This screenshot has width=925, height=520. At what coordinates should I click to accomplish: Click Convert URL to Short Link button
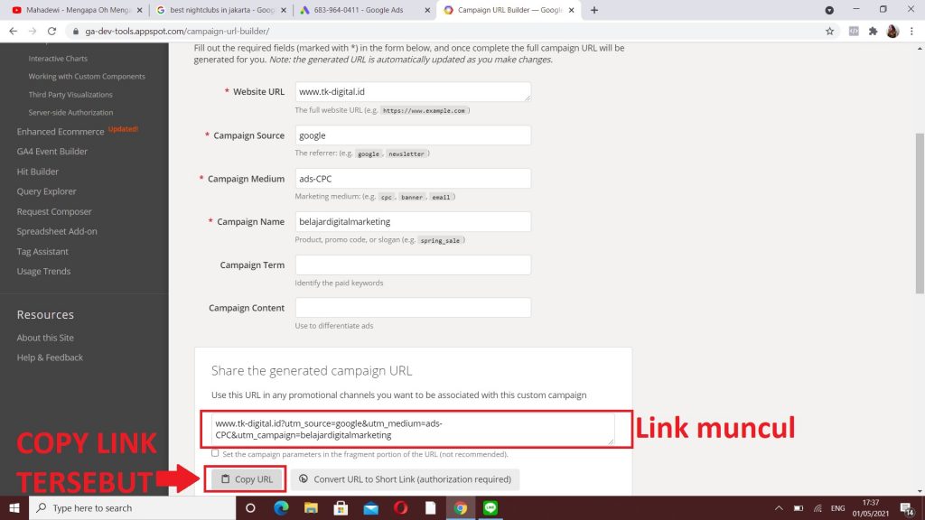click(405, 479)
